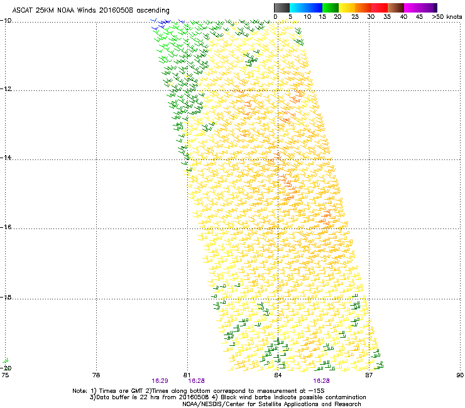
Task: Click the purple 16:28 time label near longitude 81
Action: 196,381
